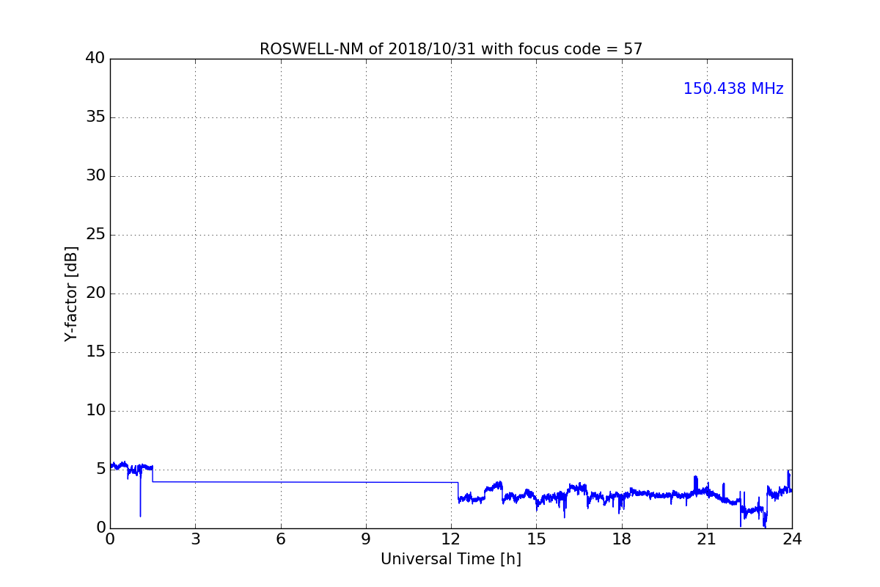Click y-axis tick label 30
Screen dimensions: 880x587
(x=95, y=176)
